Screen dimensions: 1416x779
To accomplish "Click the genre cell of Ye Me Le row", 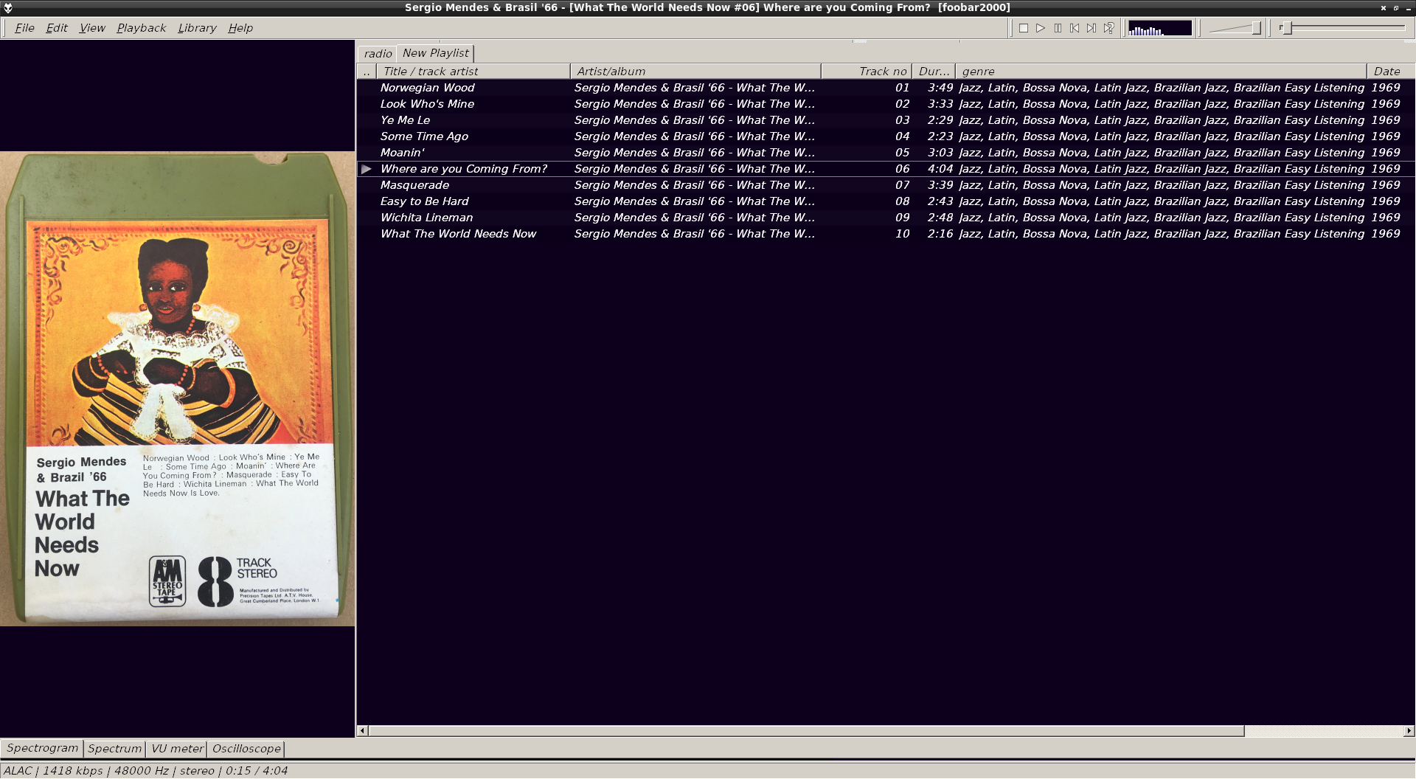I will point(1162,120).
